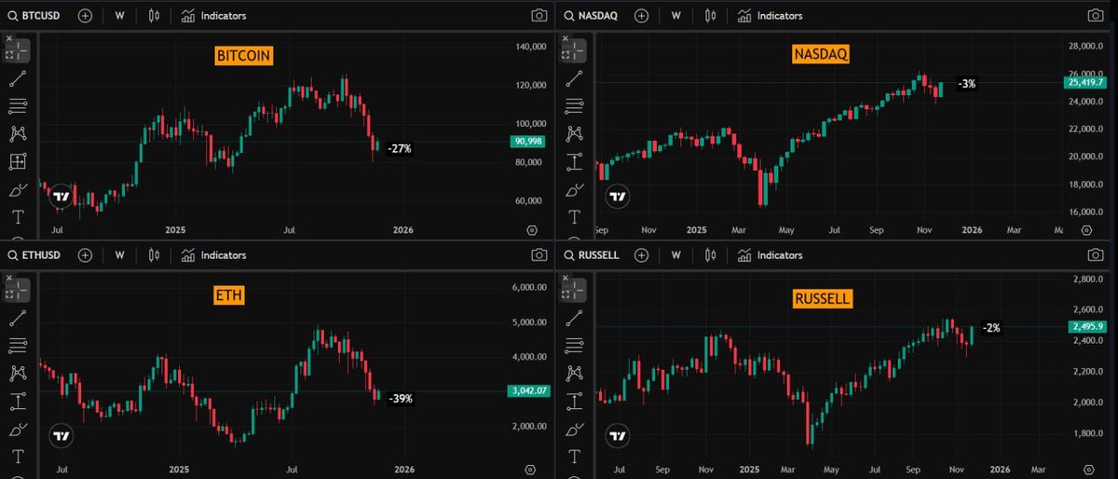Take snapshot of the RUSSELL chart
Screen dimensions: 1118x479
point(1095,254)
